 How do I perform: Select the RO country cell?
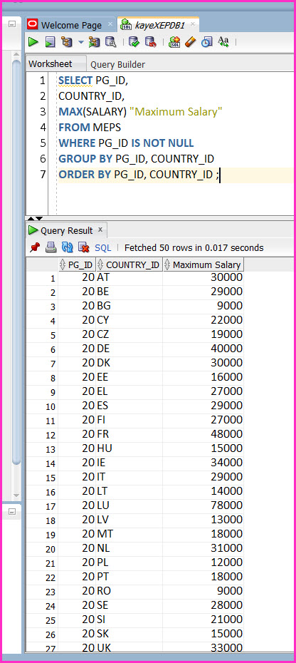click(x=129, y=591)
